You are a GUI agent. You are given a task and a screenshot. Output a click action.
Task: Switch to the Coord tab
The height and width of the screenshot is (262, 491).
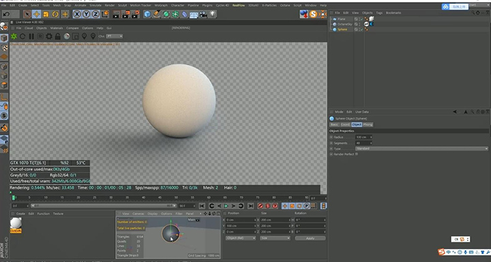[x=345, y=125]
